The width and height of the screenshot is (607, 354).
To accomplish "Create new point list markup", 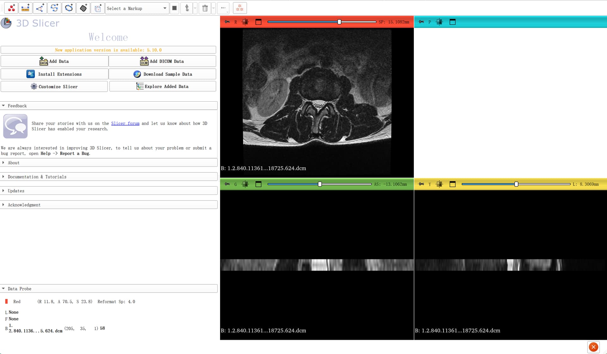I will point(11,8).
